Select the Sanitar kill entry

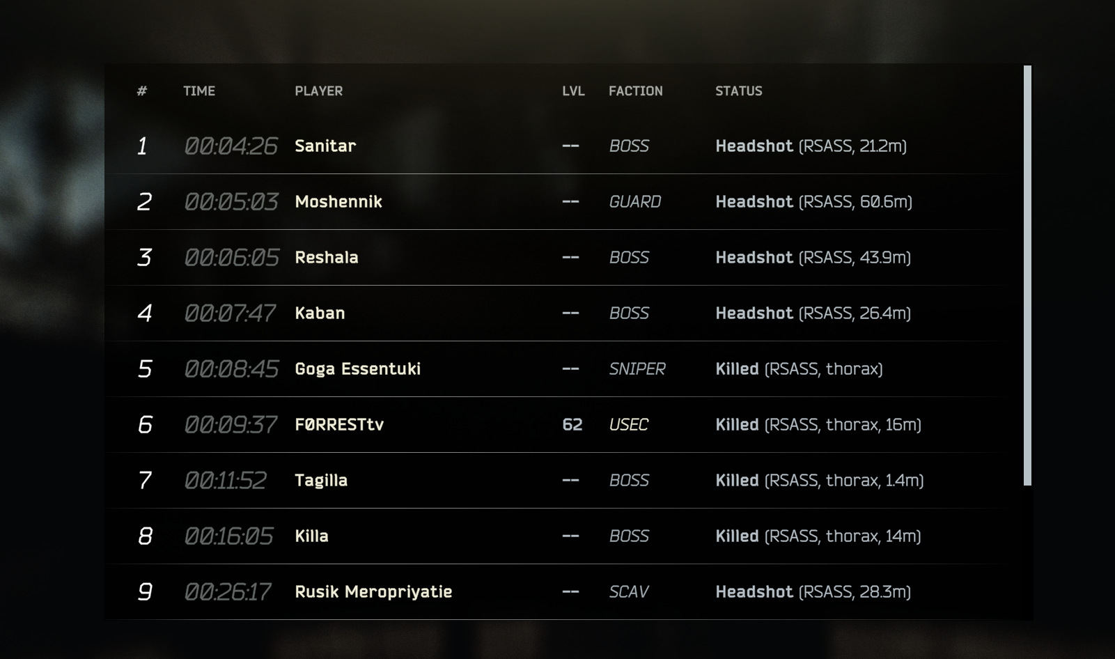[x=557, y=146]
